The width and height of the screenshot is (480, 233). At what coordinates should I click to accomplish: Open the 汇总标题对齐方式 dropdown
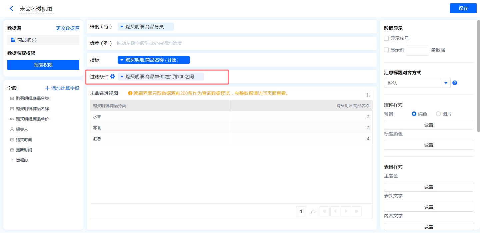tap(446, 83)
